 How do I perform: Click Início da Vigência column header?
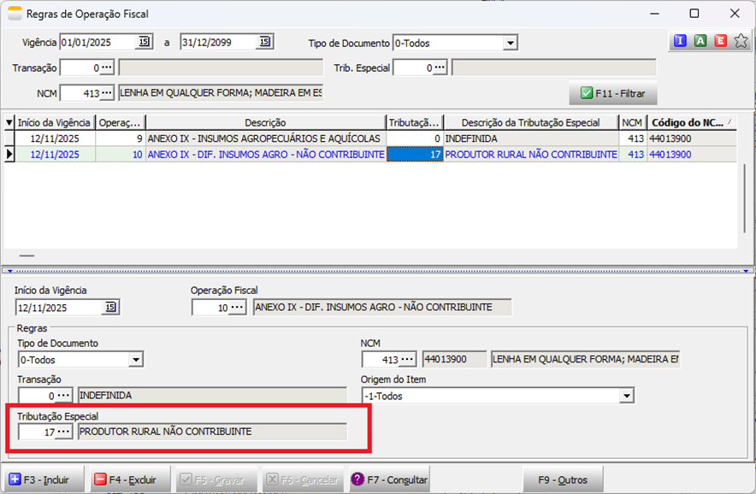(53, 122)
